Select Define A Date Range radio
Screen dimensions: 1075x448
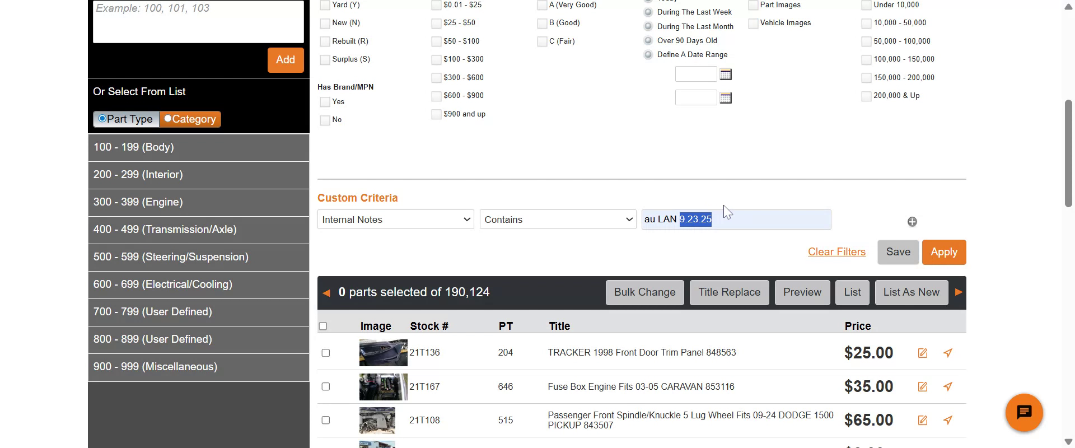pyautogui.click(x=648, y=55)
